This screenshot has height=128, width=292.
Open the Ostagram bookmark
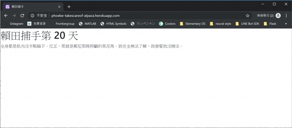(14, 24)
